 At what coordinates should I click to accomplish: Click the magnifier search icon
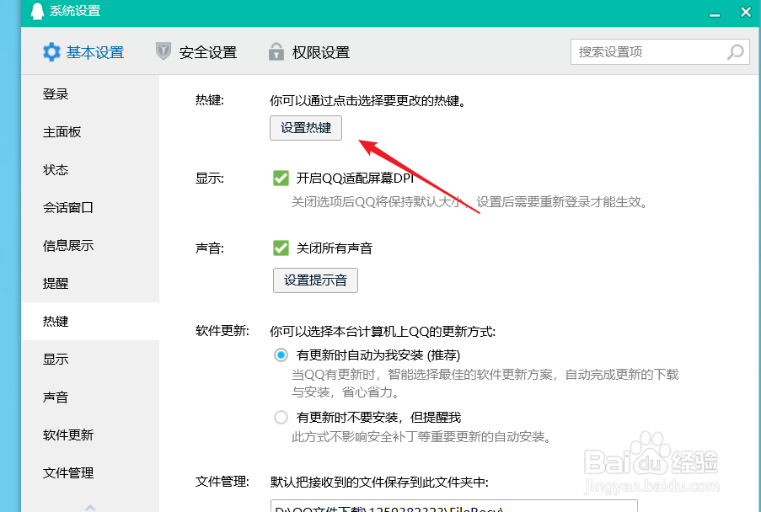pos(735,52)
